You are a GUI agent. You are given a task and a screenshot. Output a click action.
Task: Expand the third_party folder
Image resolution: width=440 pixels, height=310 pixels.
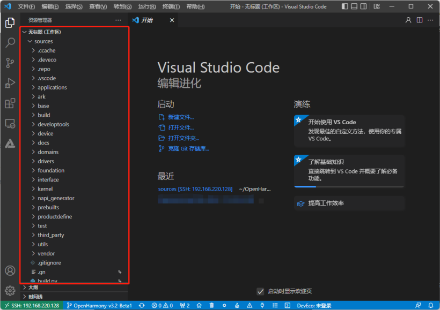(50, 235)
